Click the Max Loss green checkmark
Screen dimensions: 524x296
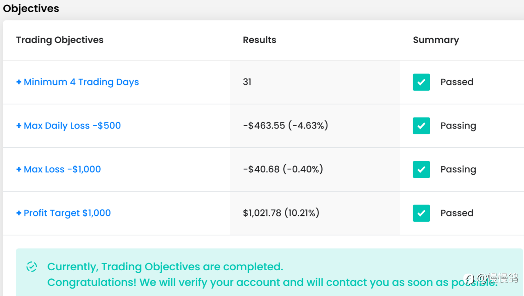421,169
